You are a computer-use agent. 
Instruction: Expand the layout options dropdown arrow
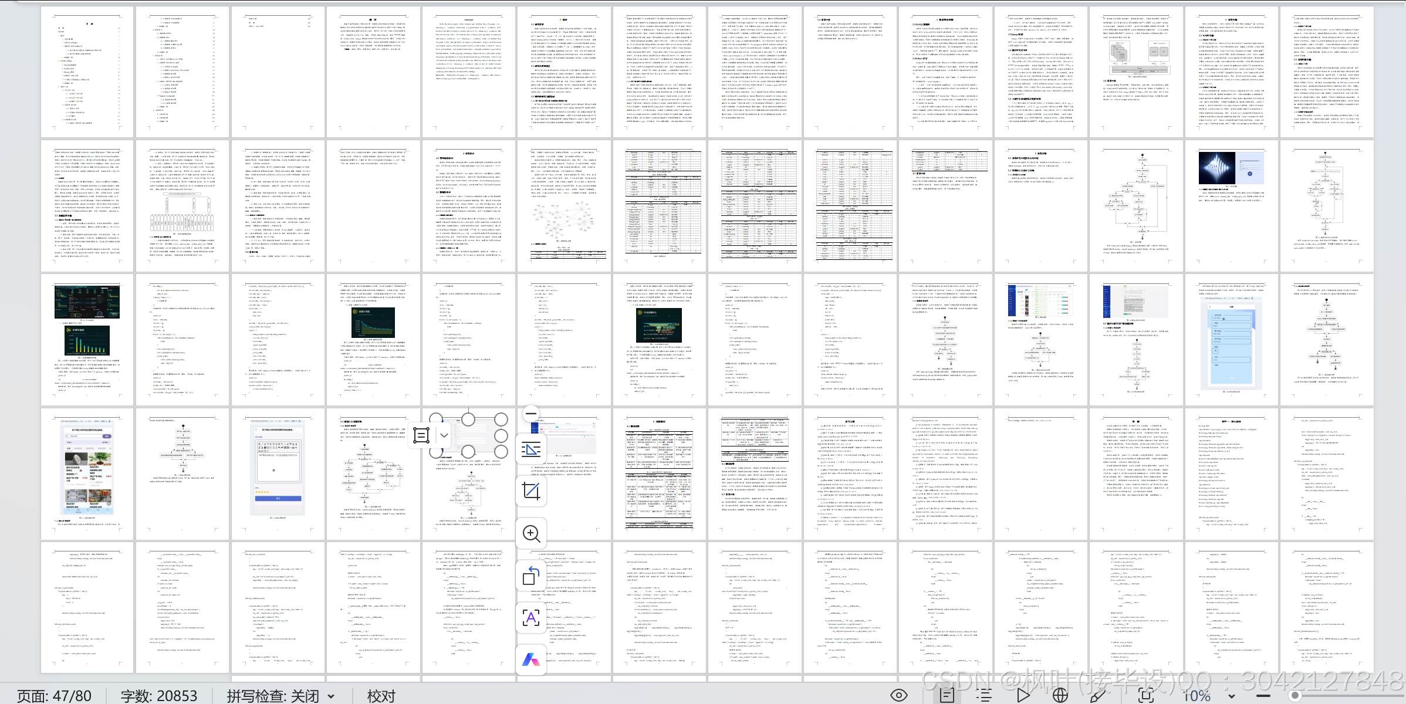point(444,435)
